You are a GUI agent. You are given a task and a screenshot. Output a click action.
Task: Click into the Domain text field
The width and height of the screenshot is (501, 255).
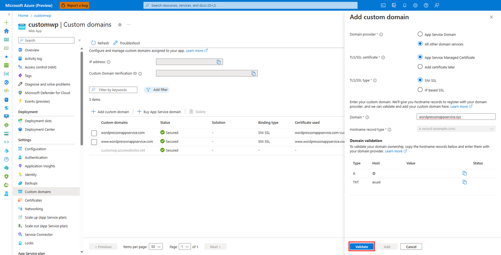pyautogui.click(x=456, y=117)
